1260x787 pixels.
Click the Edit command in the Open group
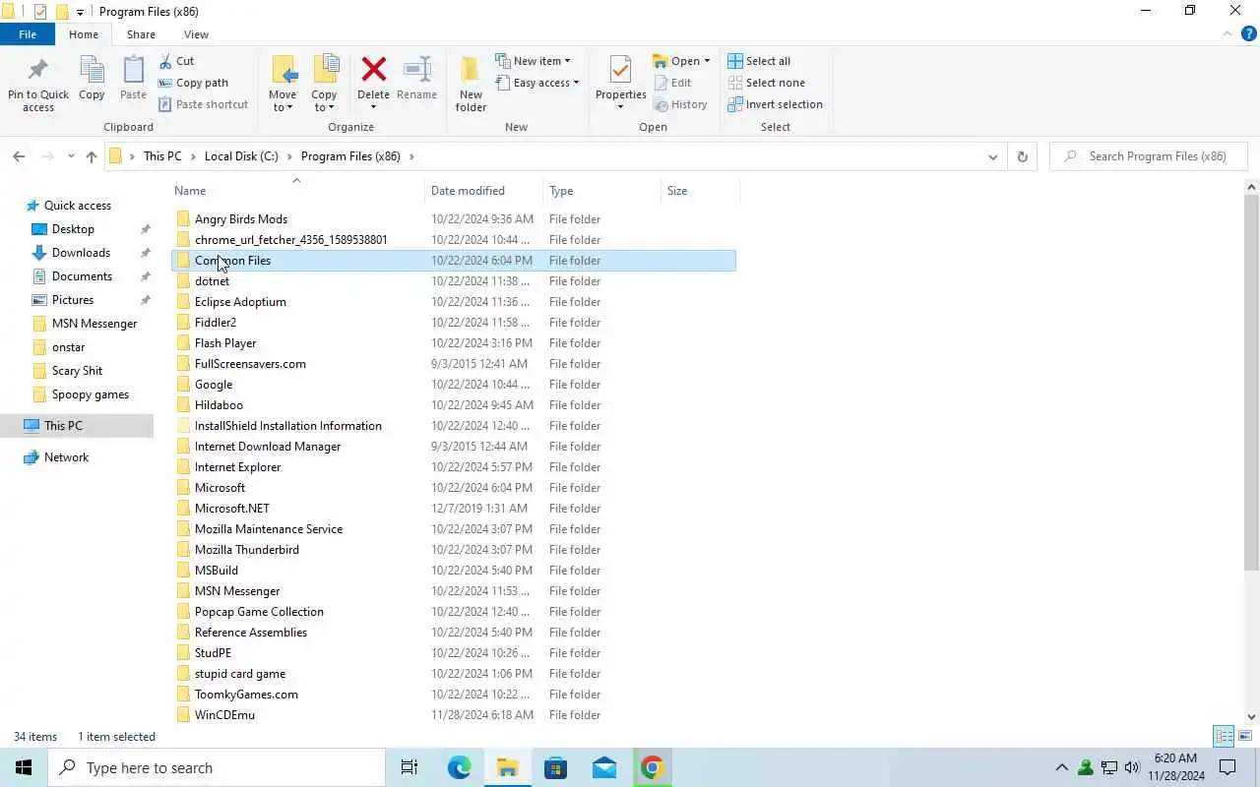(x=672, y=83)
